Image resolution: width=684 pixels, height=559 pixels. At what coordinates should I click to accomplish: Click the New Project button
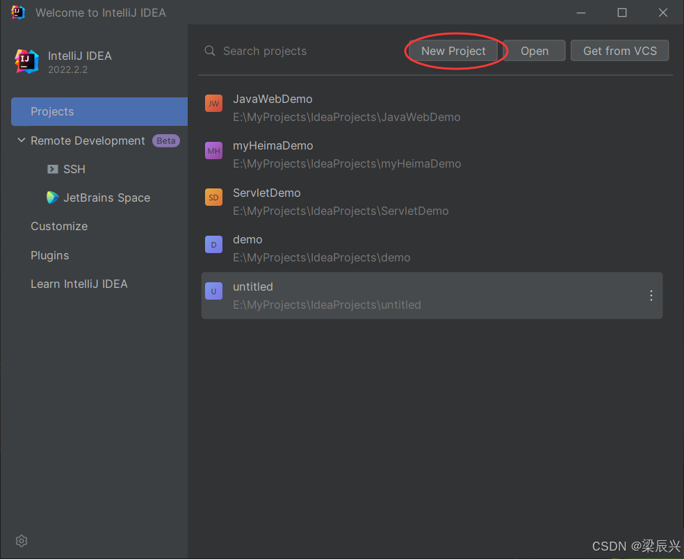[x=453, y=51]
